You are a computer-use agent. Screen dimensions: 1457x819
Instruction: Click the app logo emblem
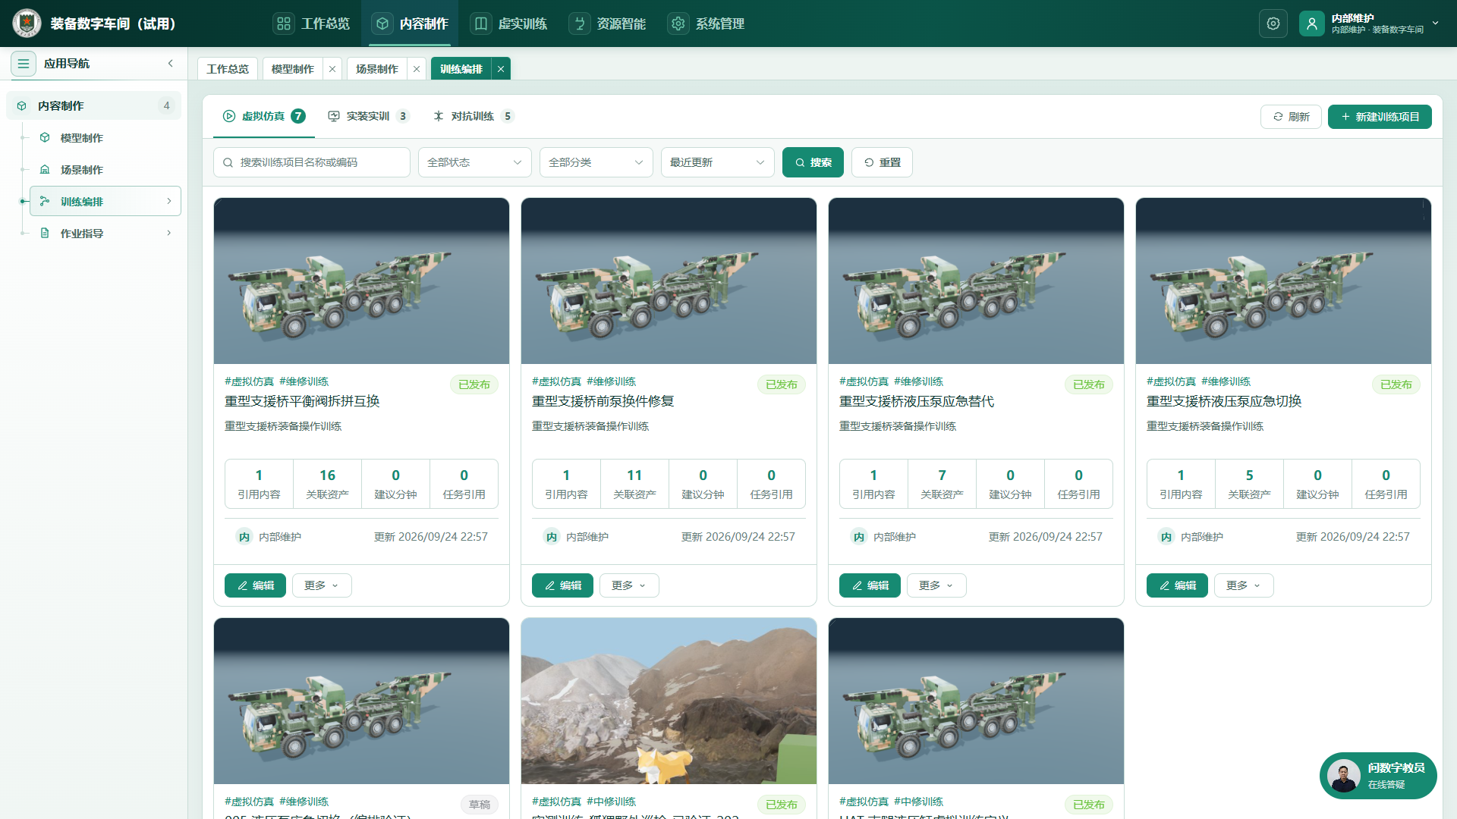click(27, 24)
